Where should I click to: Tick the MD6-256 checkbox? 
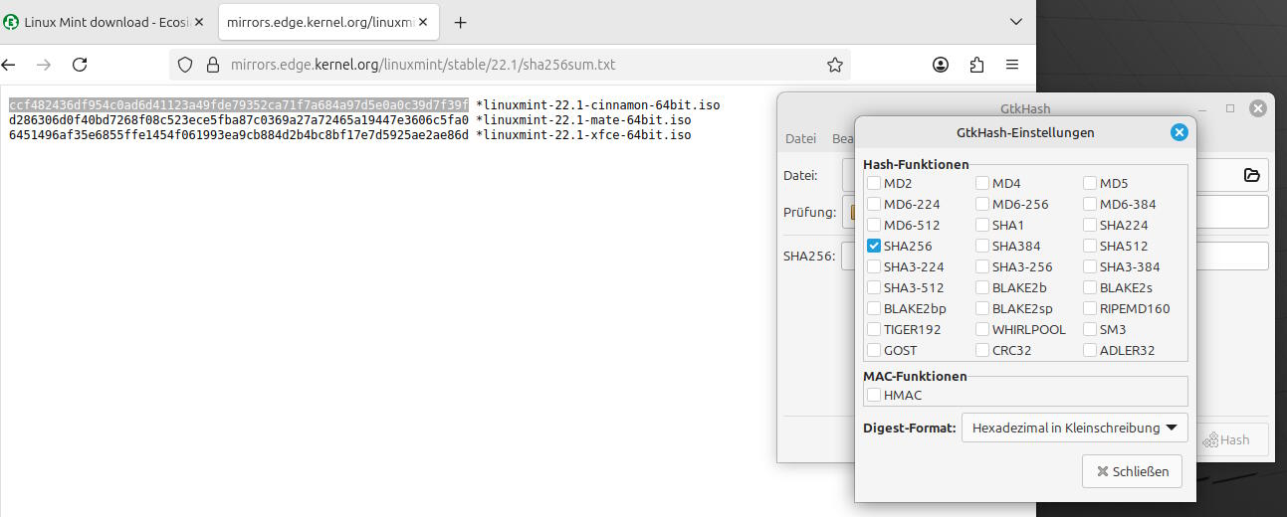point(981,204)
